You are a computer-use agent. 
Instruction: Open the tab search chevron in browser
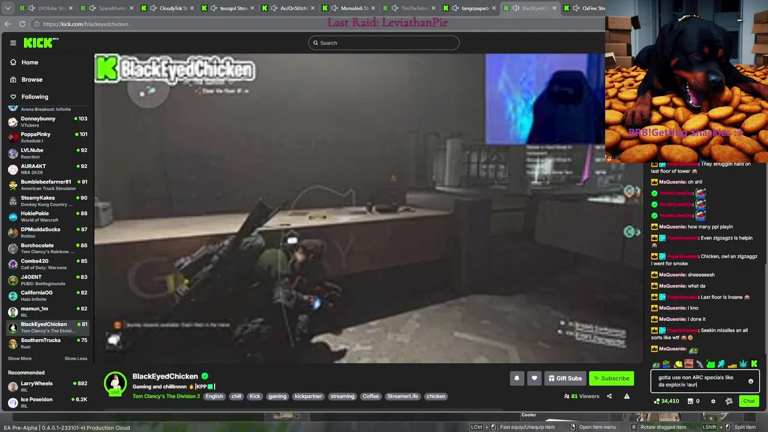[7, 8]
